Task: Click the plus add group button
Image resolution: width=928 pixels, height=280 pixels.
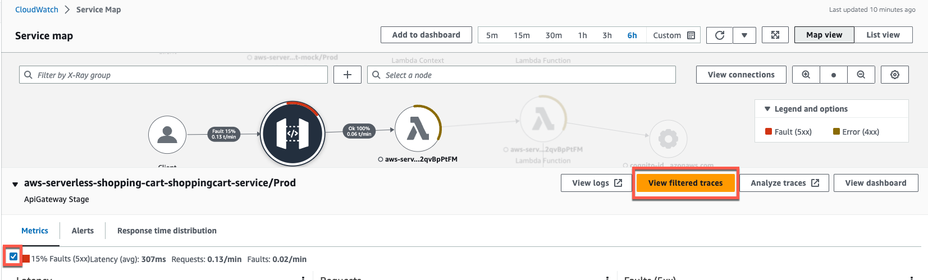Action: tap(348, 75)
